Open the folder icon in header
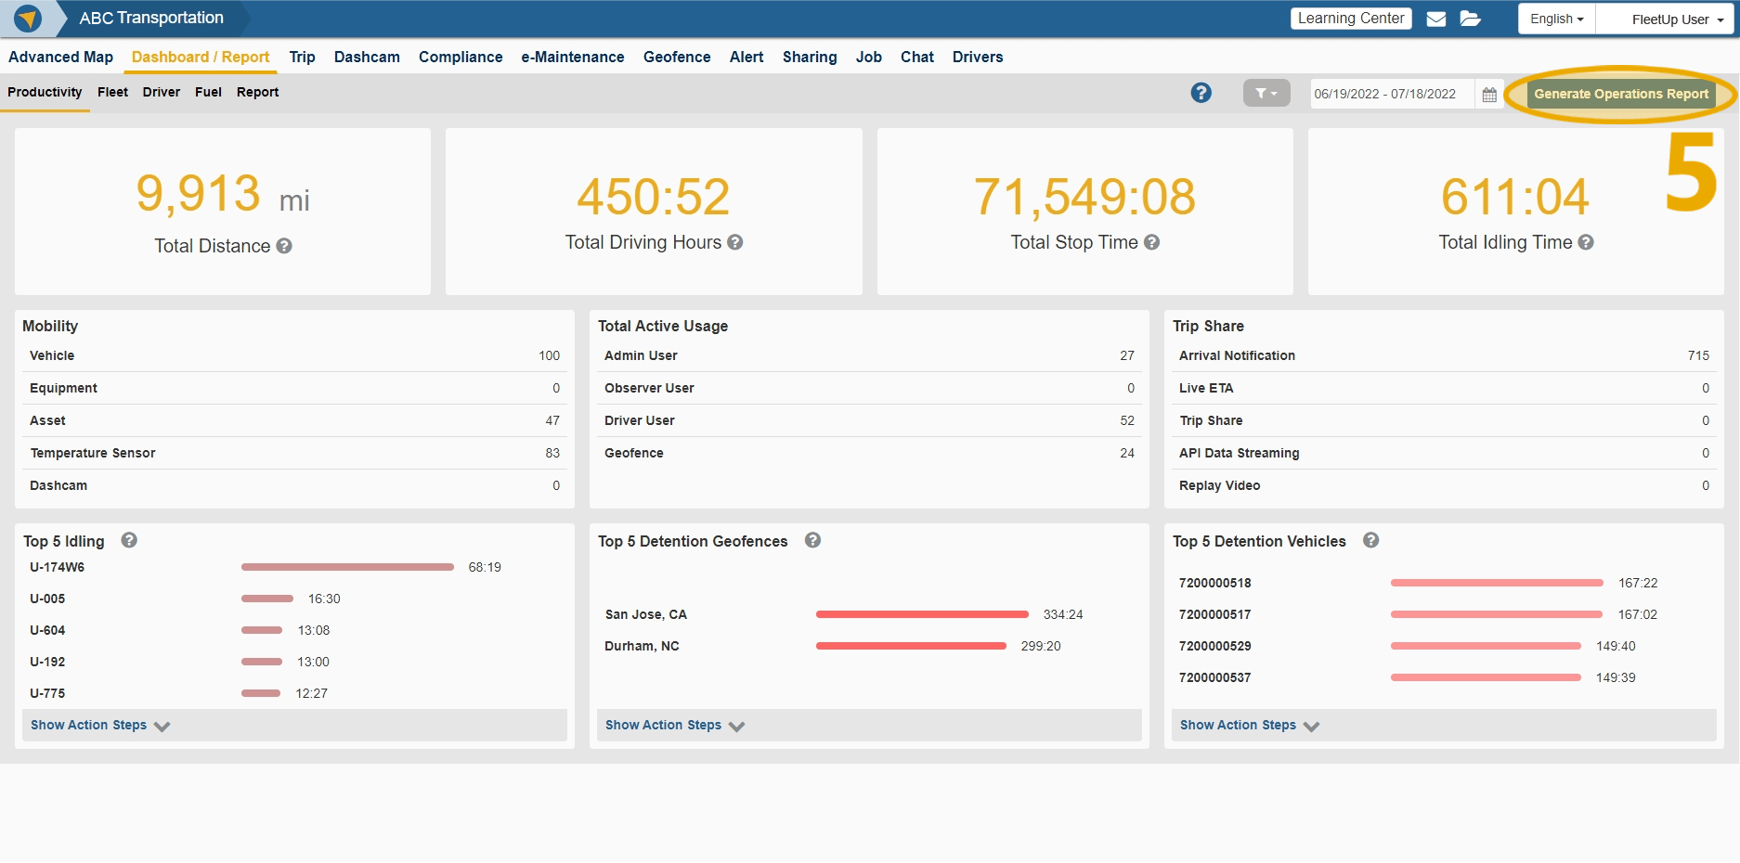The image size is (1740, 863). click(1471, 19)
